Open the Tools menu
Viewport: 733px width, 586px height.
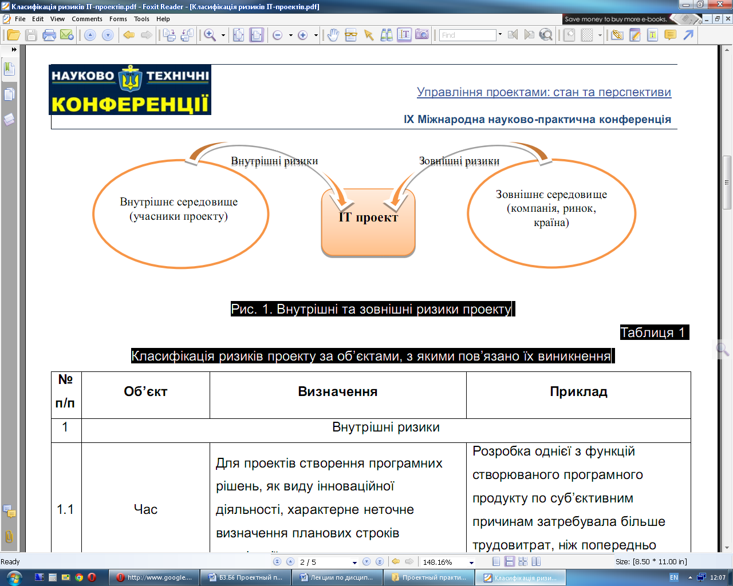coord(141,19)
